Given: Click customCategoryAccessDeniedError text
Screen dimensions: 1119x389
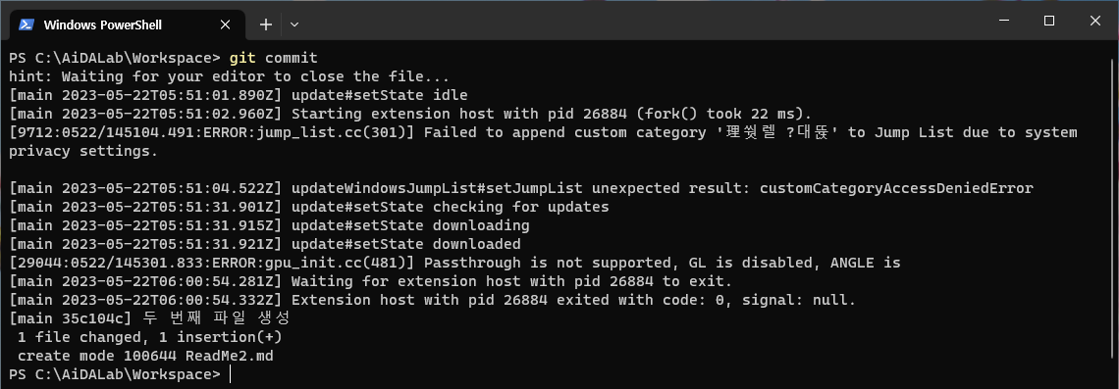Looking at the screenshot, I should [x=896, y=188].
